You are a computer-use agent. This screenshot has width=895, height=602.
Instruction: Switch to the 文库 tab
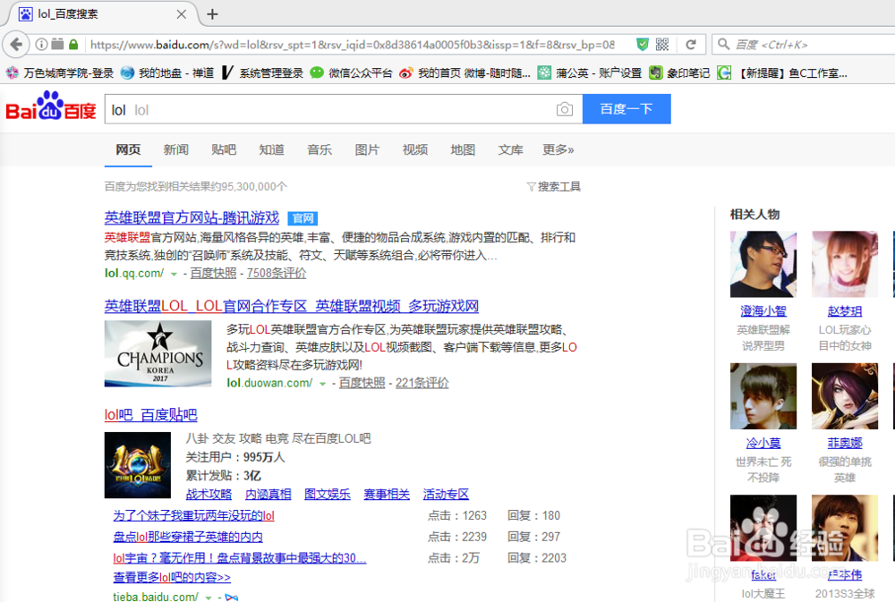point(511,149)
